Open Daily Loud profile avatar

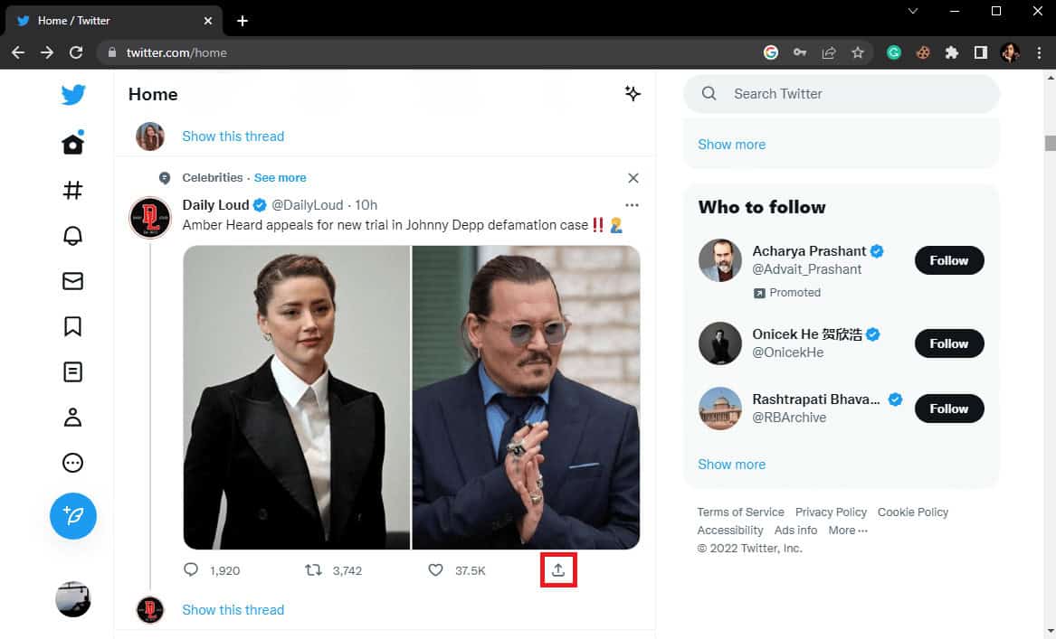[x=150, y=218]
